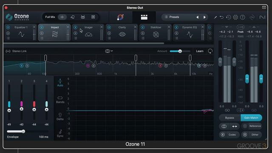Link the output gain faders
This screenshot has height=153, width=272.
pyautogui.click(x=254, y=110)
